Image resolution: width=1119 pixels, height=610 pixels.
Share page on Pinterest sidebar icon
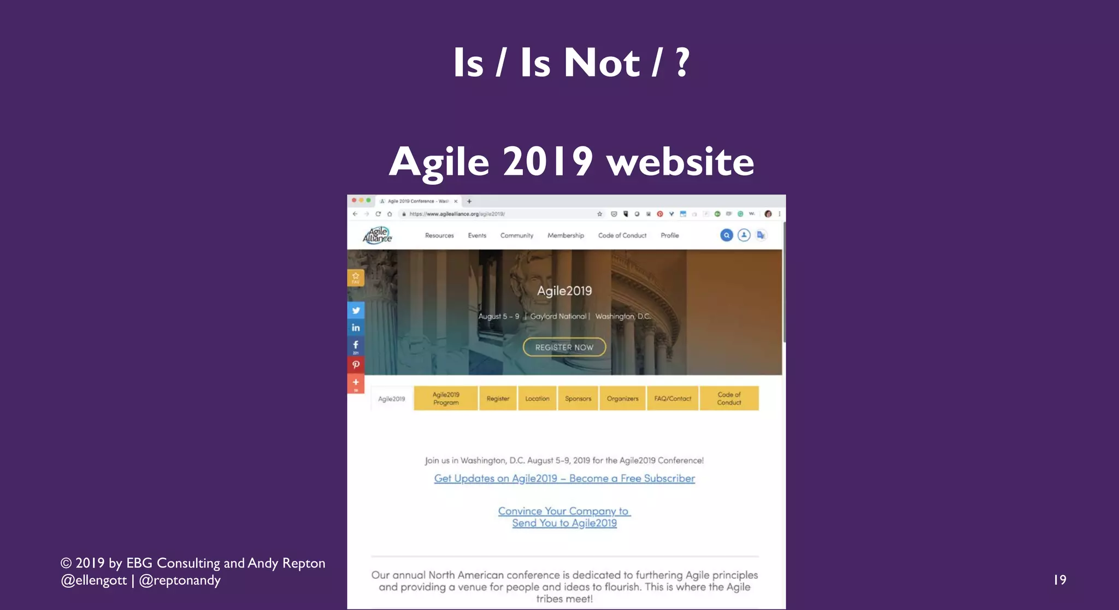(356, 365)
